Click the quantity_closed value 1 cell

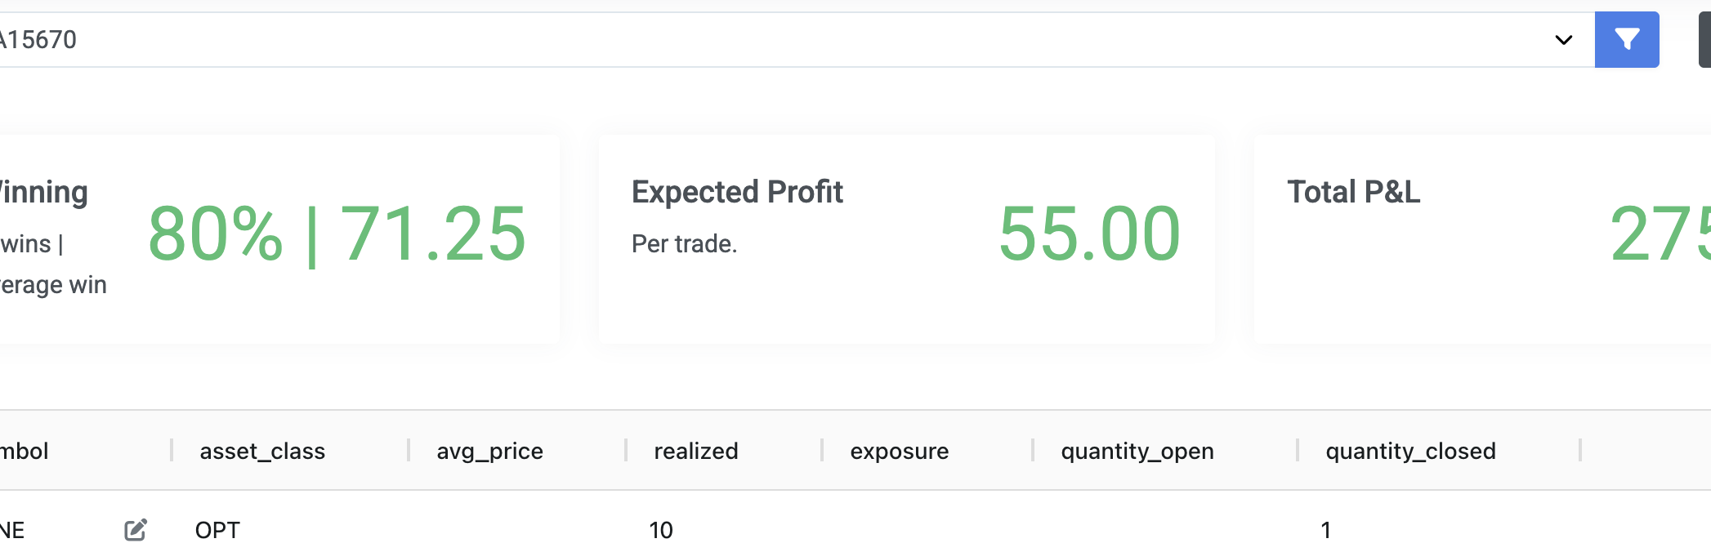(1325, 530)
